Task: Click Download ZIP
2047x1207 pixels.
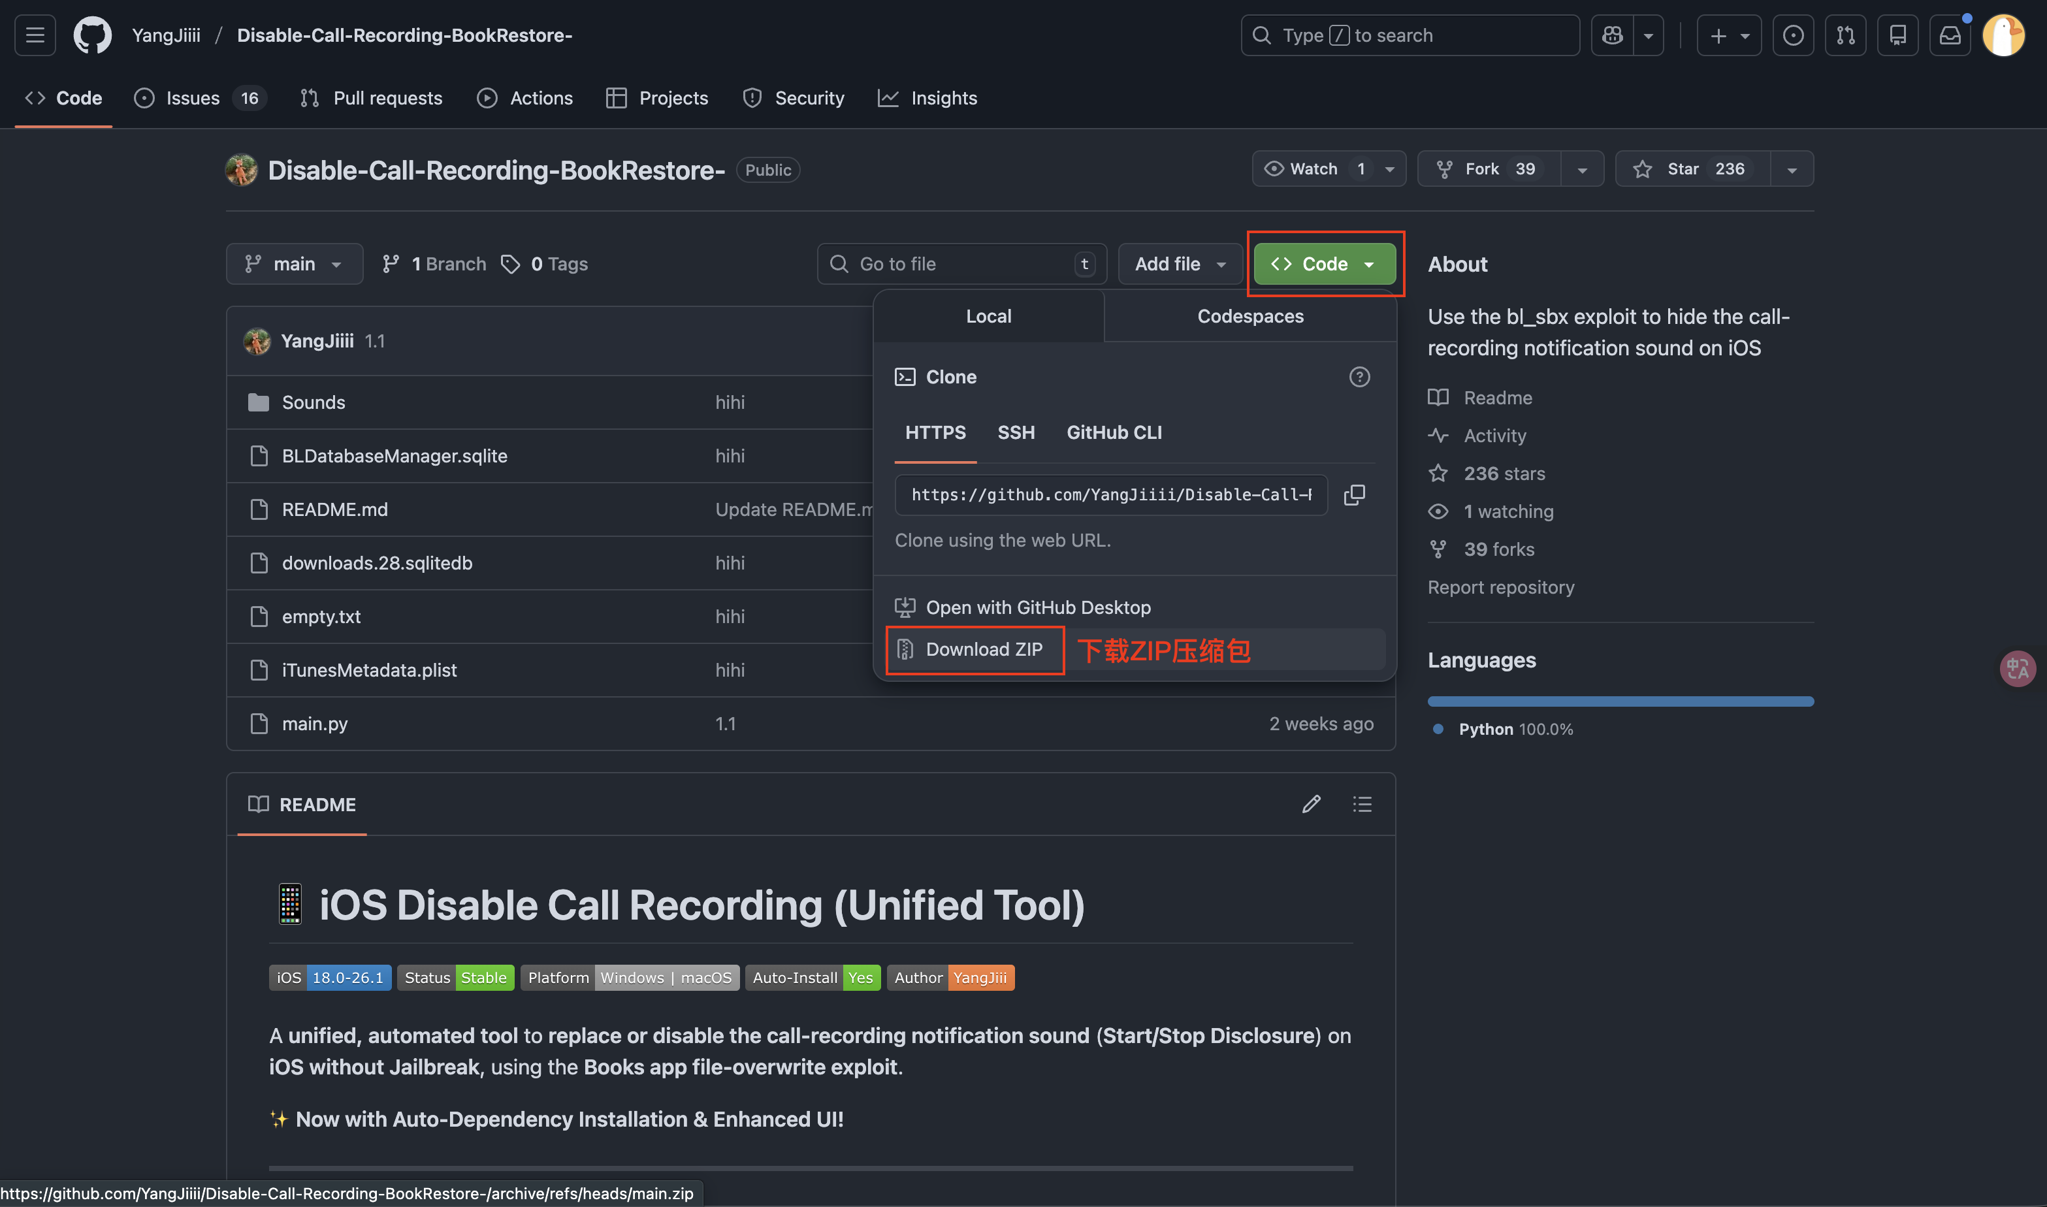Action: pos(983,649)
